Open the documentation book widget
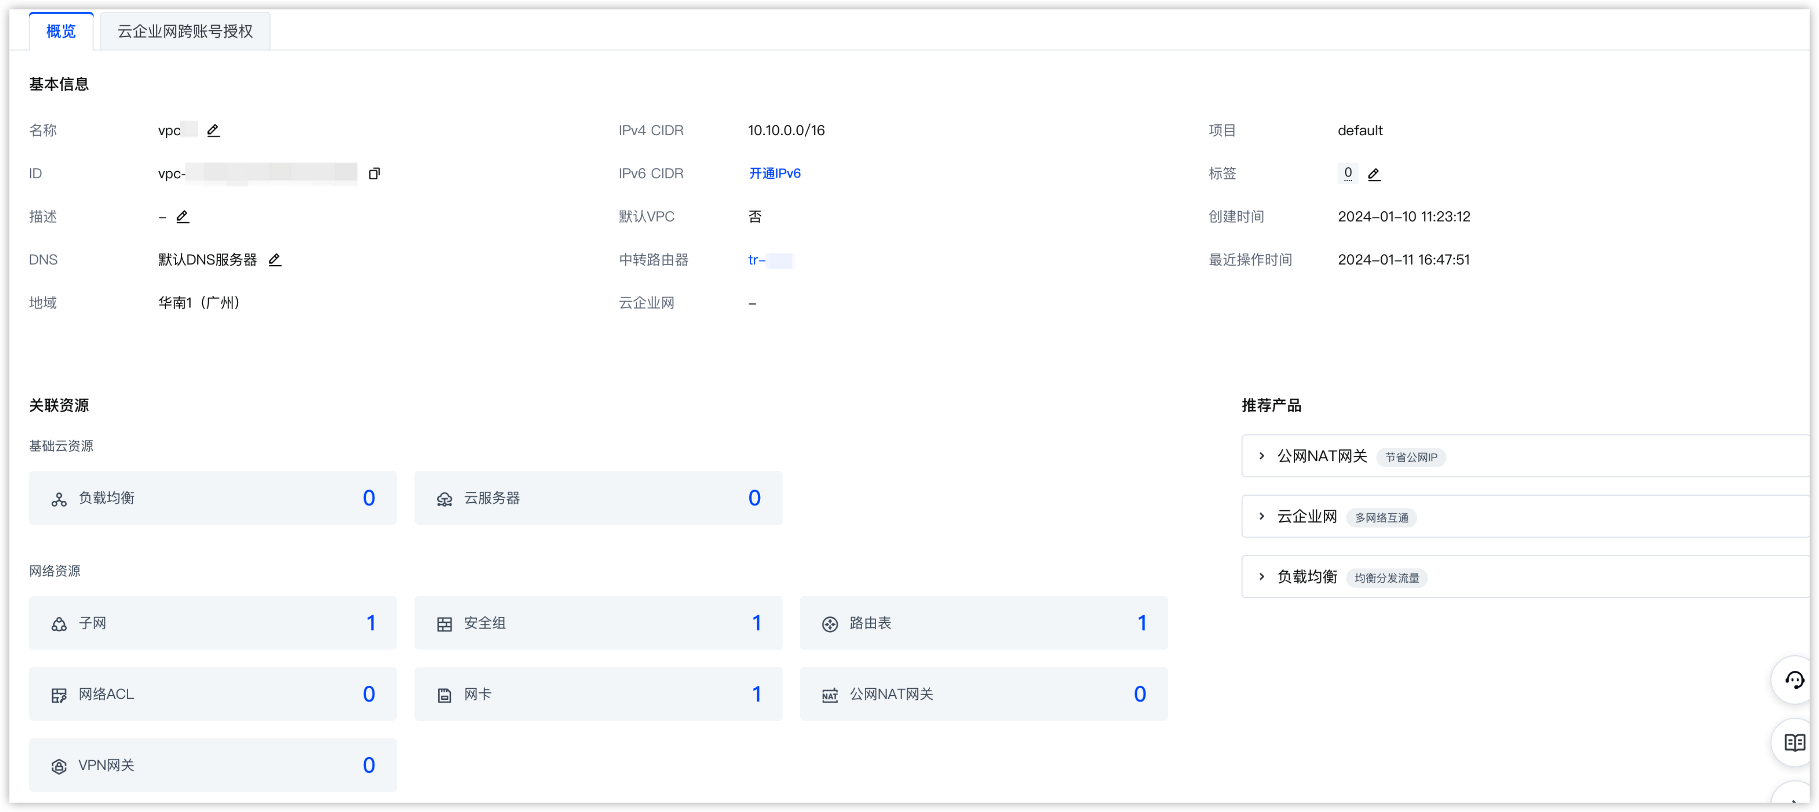Viewport: 1819px width, 812px height. tap(1794, 742)
